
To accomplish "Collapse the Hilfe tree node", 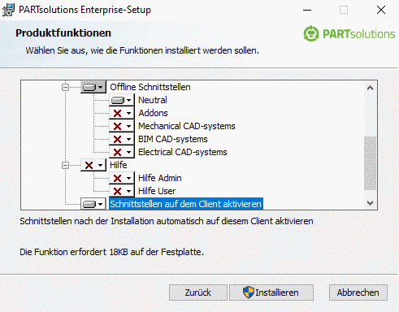I will click(x=65, y=165).
